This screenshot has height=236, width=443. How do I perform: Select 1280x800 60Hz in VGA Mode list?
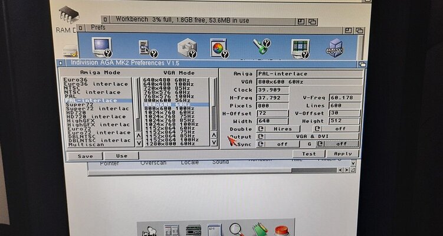(x=168, y=143)
